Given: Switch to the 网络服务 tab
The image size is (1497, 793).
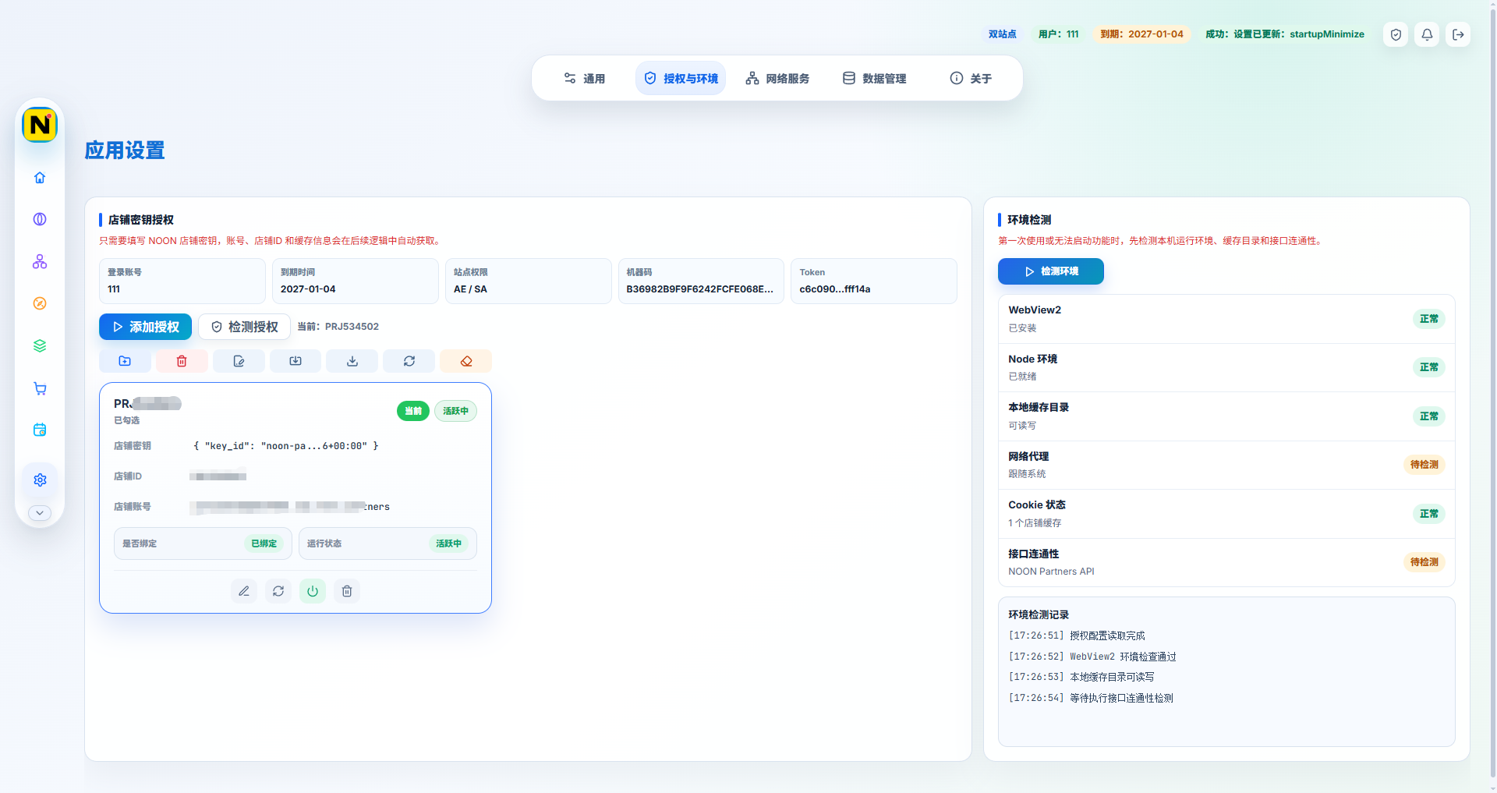Looking at the screenshot, I should coord(777,79).
